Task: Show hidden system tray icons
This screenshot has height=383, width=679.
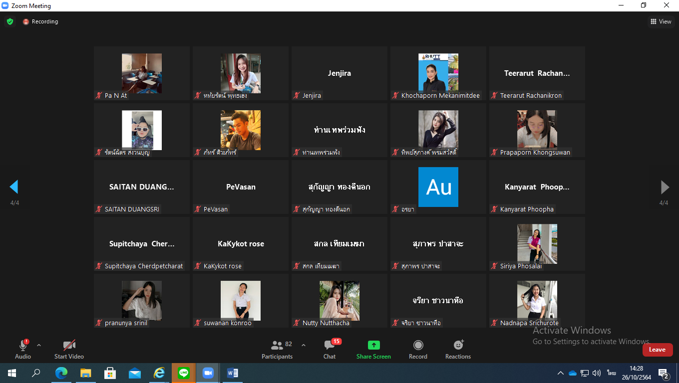Action: 561,373
